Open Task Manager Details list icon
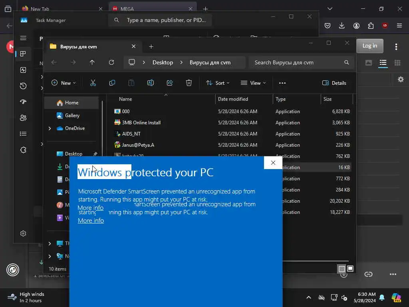Viewport: 409px width, 307px height. 23,134
